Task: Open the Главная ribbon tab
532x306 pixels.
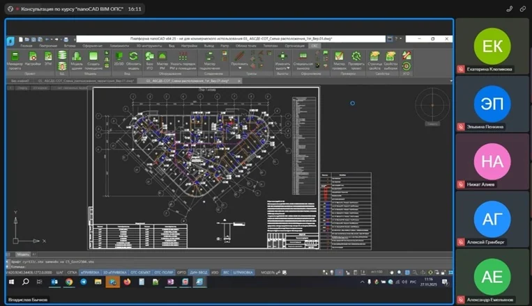Action: [26, 46]
